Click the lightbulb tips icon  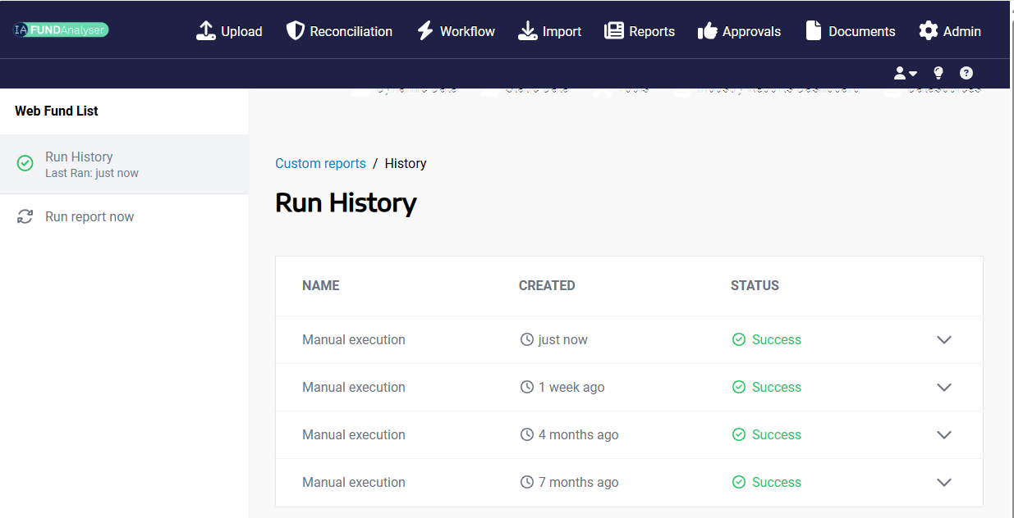tap(938, 73)
